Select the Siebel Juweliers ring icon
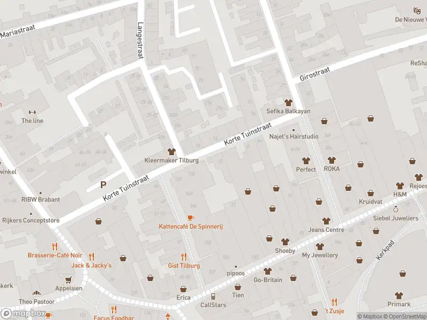Image resolution: width=427 pixels, height=320 pixels. point(396,209)
